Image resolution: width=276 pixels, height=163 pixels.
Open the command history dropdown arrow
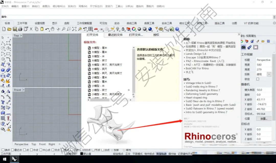274,17
